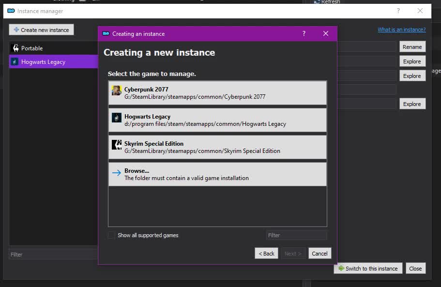The height and width of the screenshot is (287, 441).
Task: Cancel the instance creation dialog
Action: [x=319, y=253]
